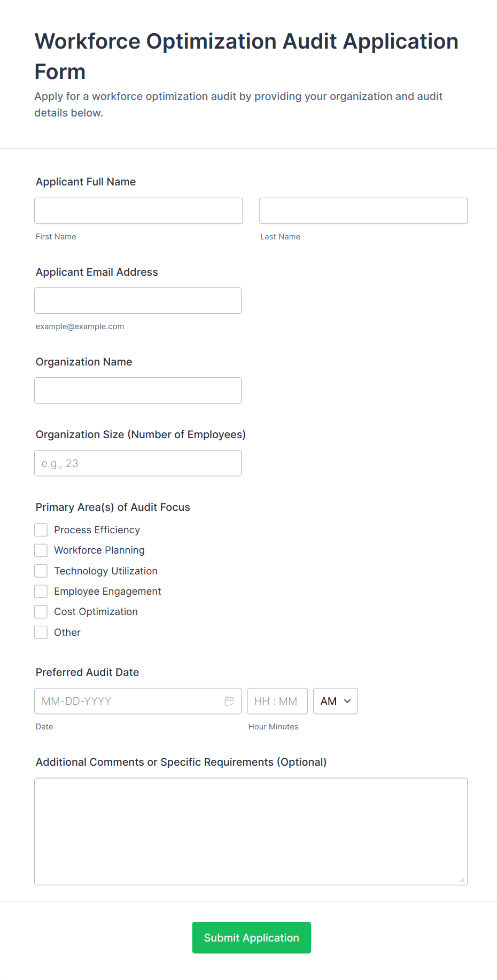
Task: Select Technology Utilization as audit focus
Action: (x=41, y=571)
